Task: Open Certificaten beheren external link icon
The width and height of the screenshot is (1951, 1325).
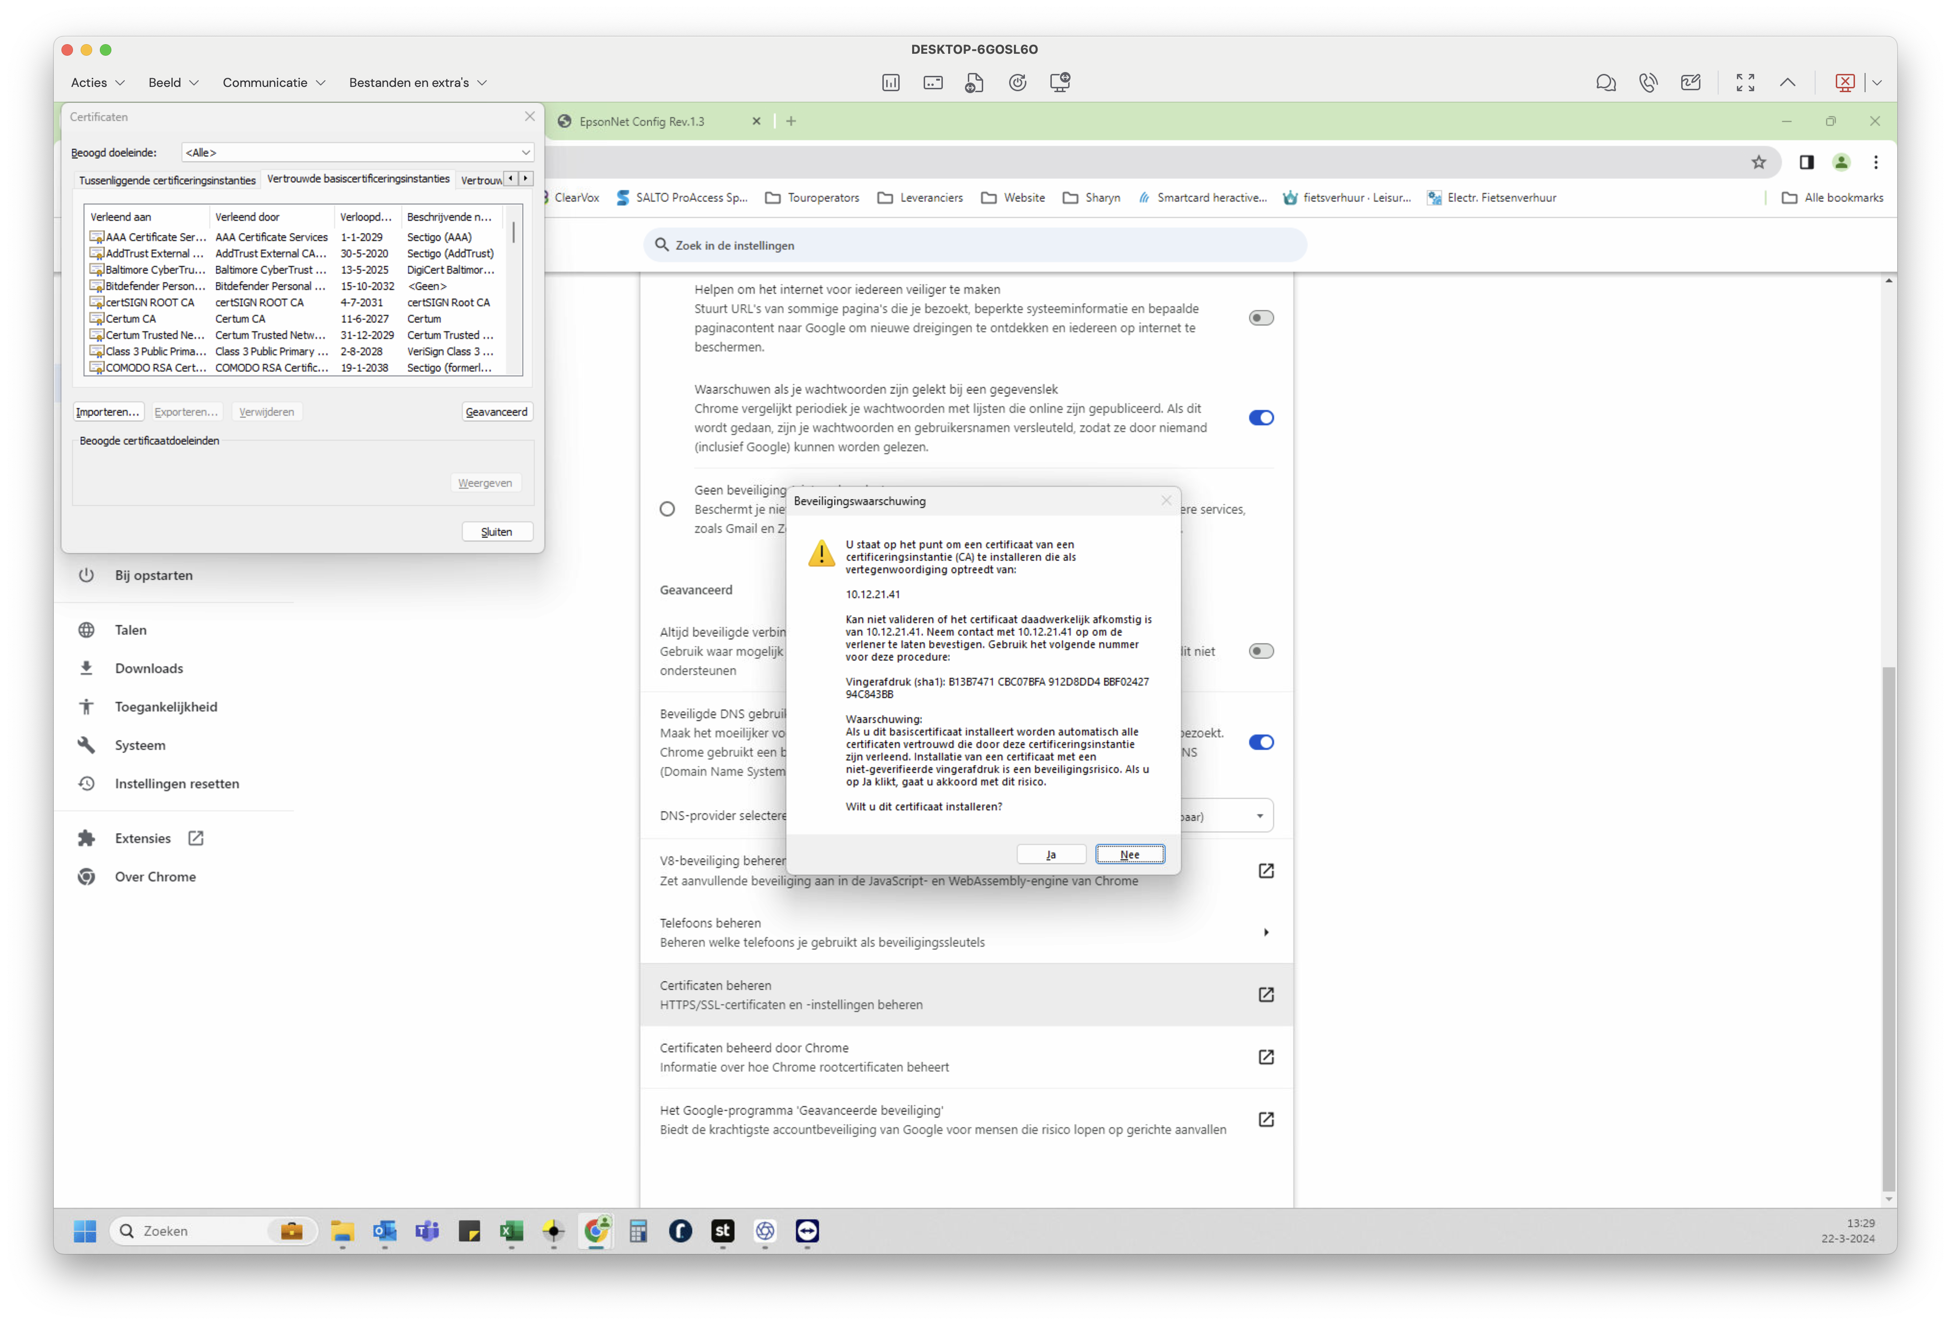Action: click(1266, 994)
